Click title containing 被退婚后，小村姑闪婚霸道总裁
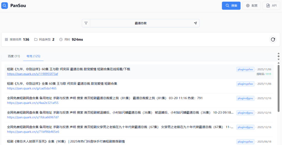Screen dimensions: 282x145 pyautogui.click(x=120, y=113)
